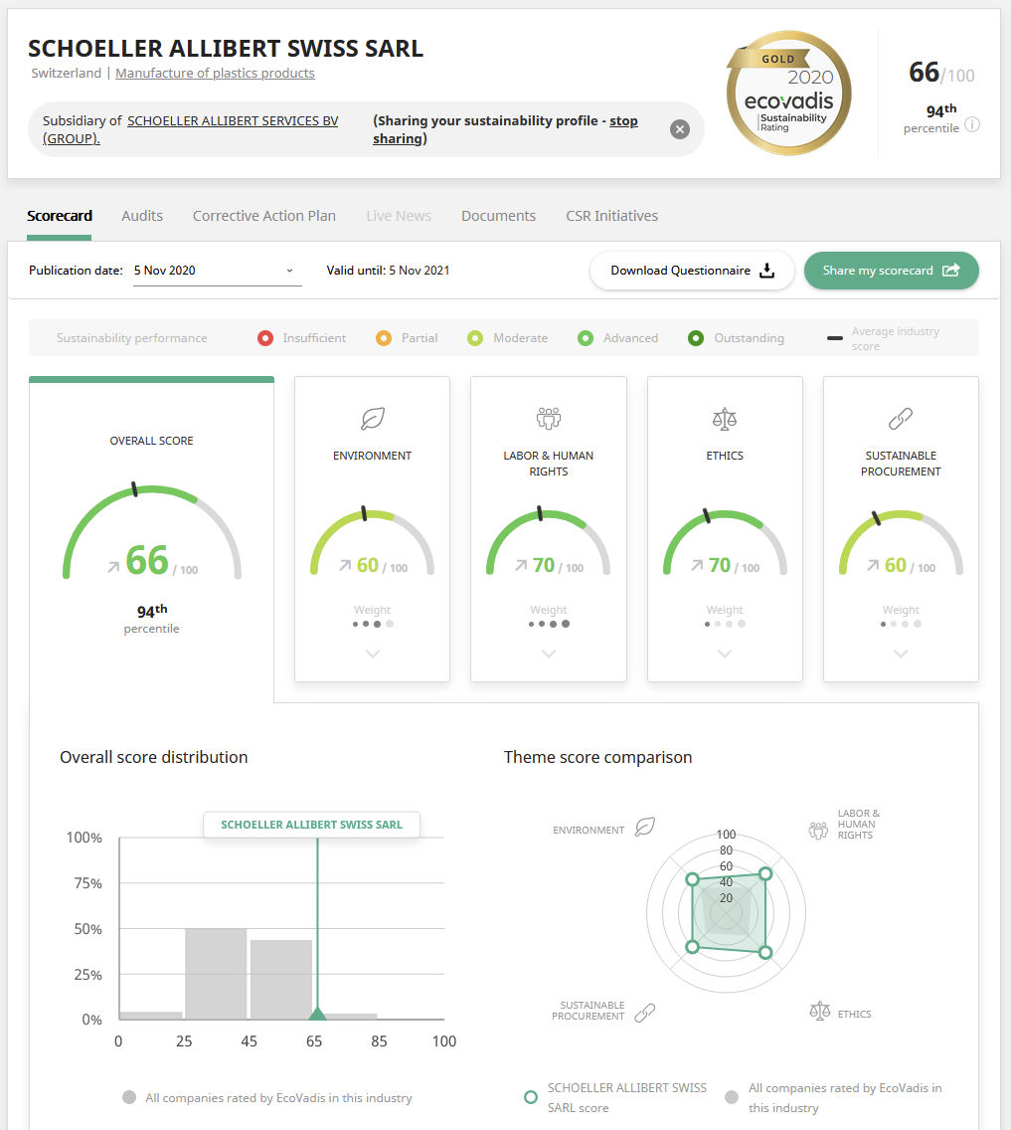
Task: Click the Sustainable Procurement gauge showing 60
Action: point(901,543)
